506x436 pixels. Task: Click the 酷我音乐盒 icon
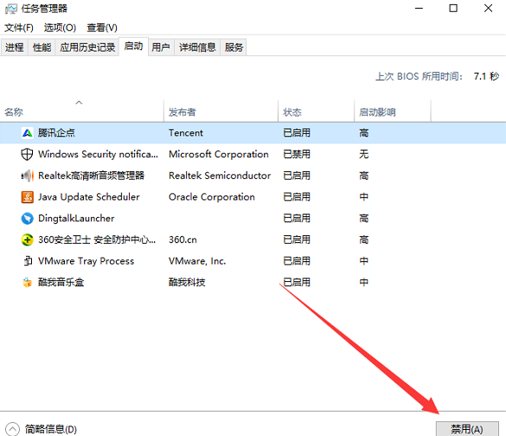coord(27,282)
